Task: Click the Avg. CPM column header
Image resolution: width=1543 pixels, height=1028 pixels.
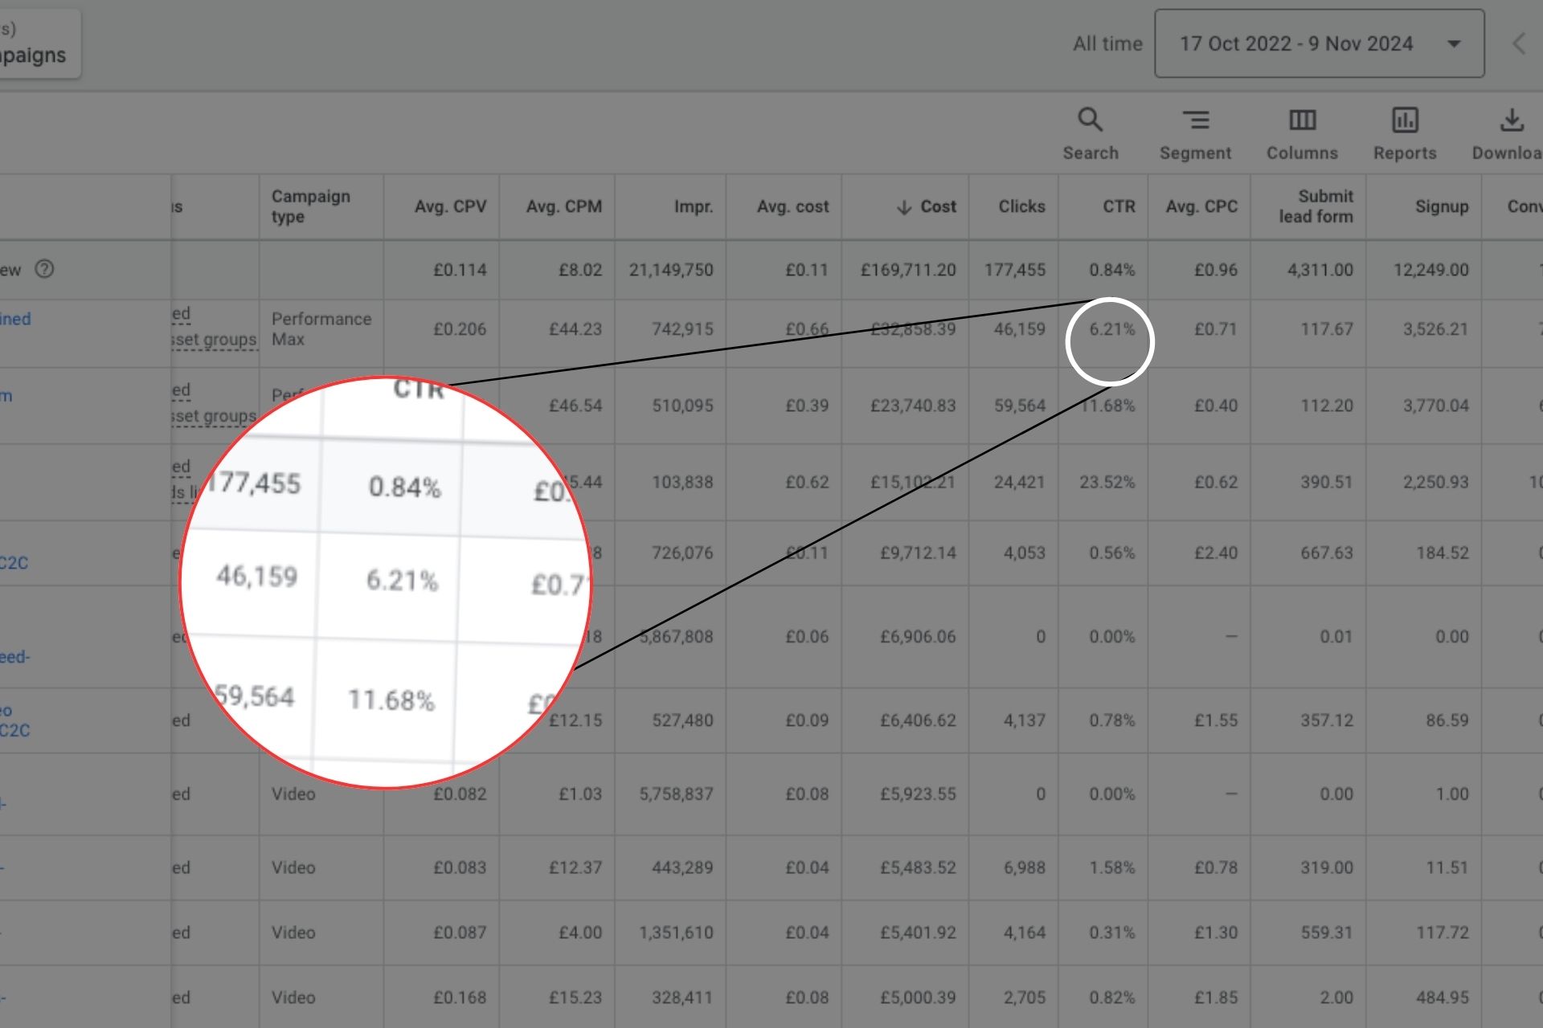Action: coord(563,206)
